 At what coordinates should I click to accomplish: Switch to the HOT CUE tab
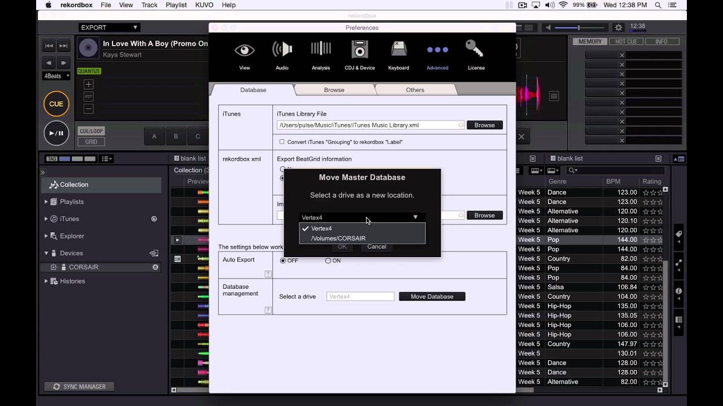point(625,42)
